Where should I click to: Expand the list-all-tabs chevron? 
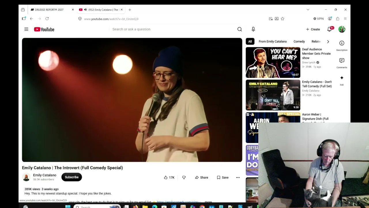point(308,10)
